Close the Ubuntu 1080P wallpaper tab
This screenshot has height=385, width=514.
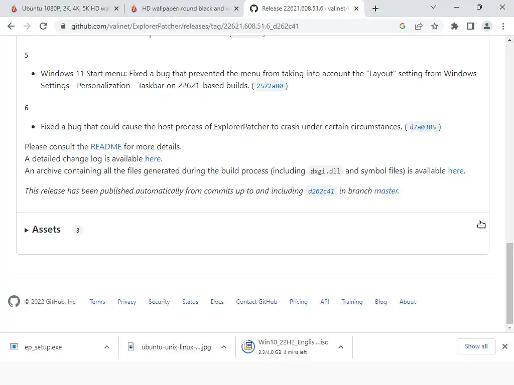pyautogui.click(x=116, y=9)
